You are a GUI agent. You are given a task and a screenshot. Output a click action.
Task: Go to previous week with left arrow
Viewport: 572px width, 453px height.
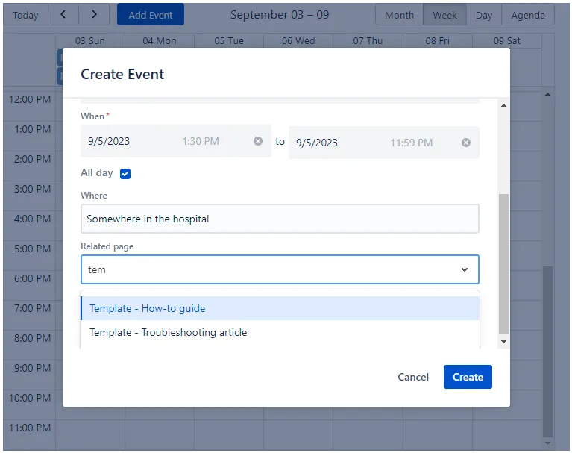63,15
